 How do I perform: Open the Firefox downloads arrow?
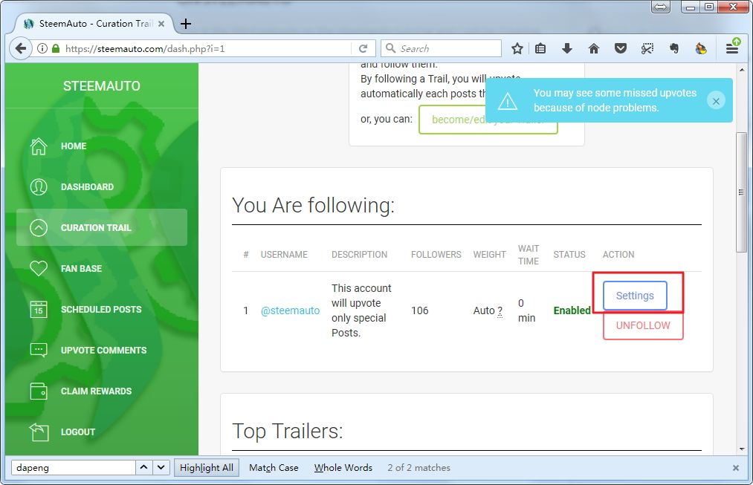click(x=567, y=48)
